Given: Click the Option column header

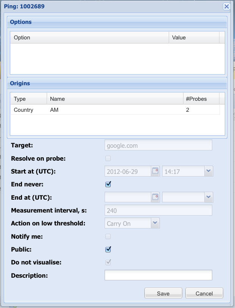Looking at the screenshot, I should click(x=89, y=38).
